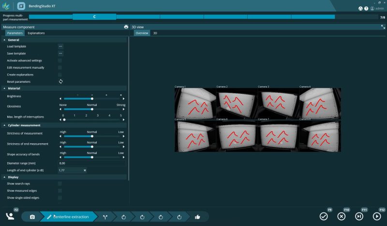Open the Camera 7 thumbnail
This screenshot has height=226, width=387.
click(279, 136)
